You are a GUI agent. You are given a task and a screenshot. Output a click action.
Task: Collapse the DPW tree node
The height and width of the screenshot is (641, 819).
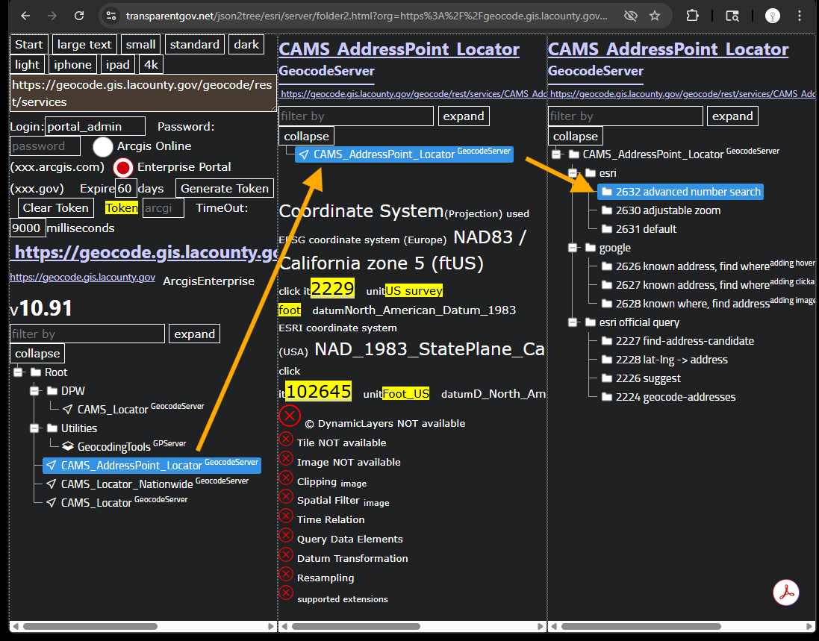(34, 390)
